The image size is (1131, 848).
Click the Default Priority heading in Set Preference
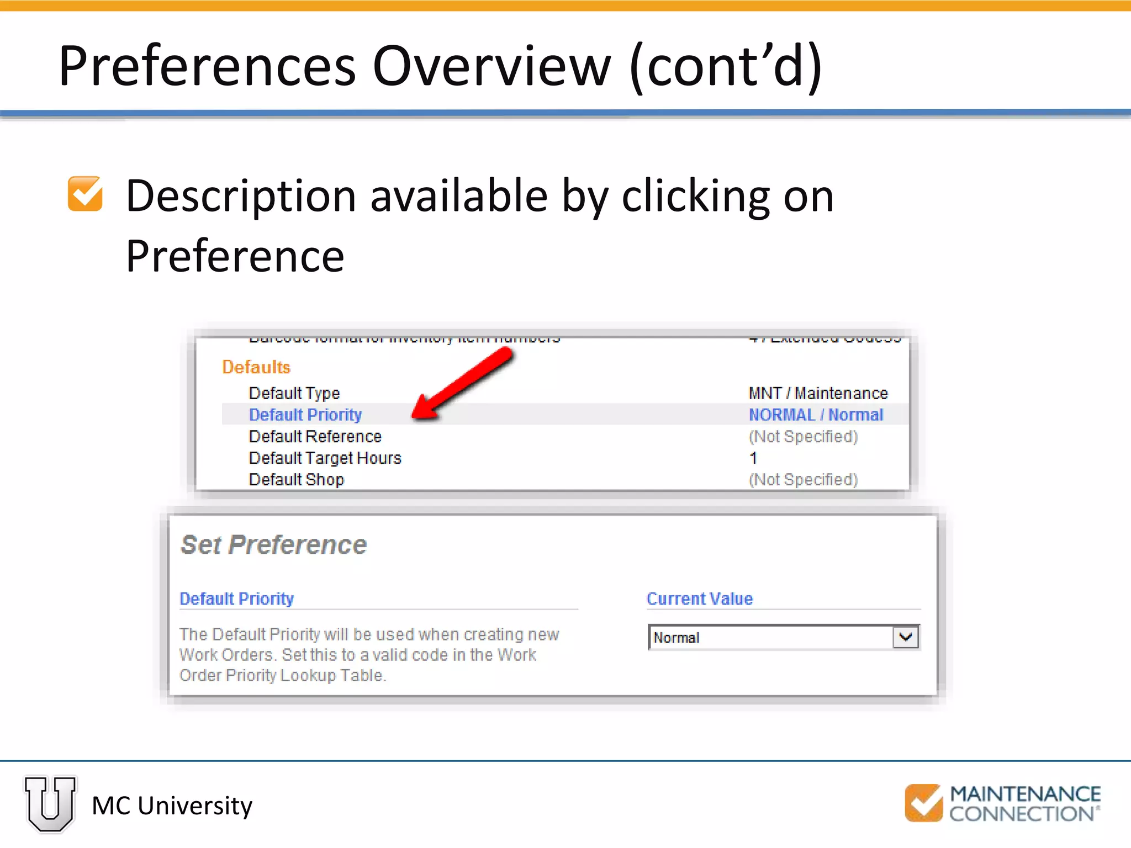tap(236, 598)
